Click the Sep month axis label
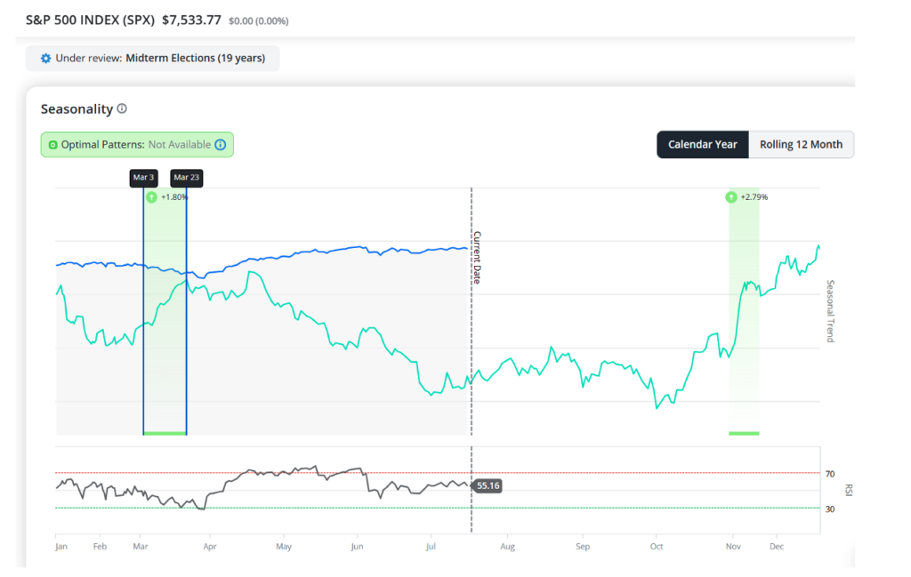Image resolution: width=911 pixels, height=577 pixels. [583, 547]
